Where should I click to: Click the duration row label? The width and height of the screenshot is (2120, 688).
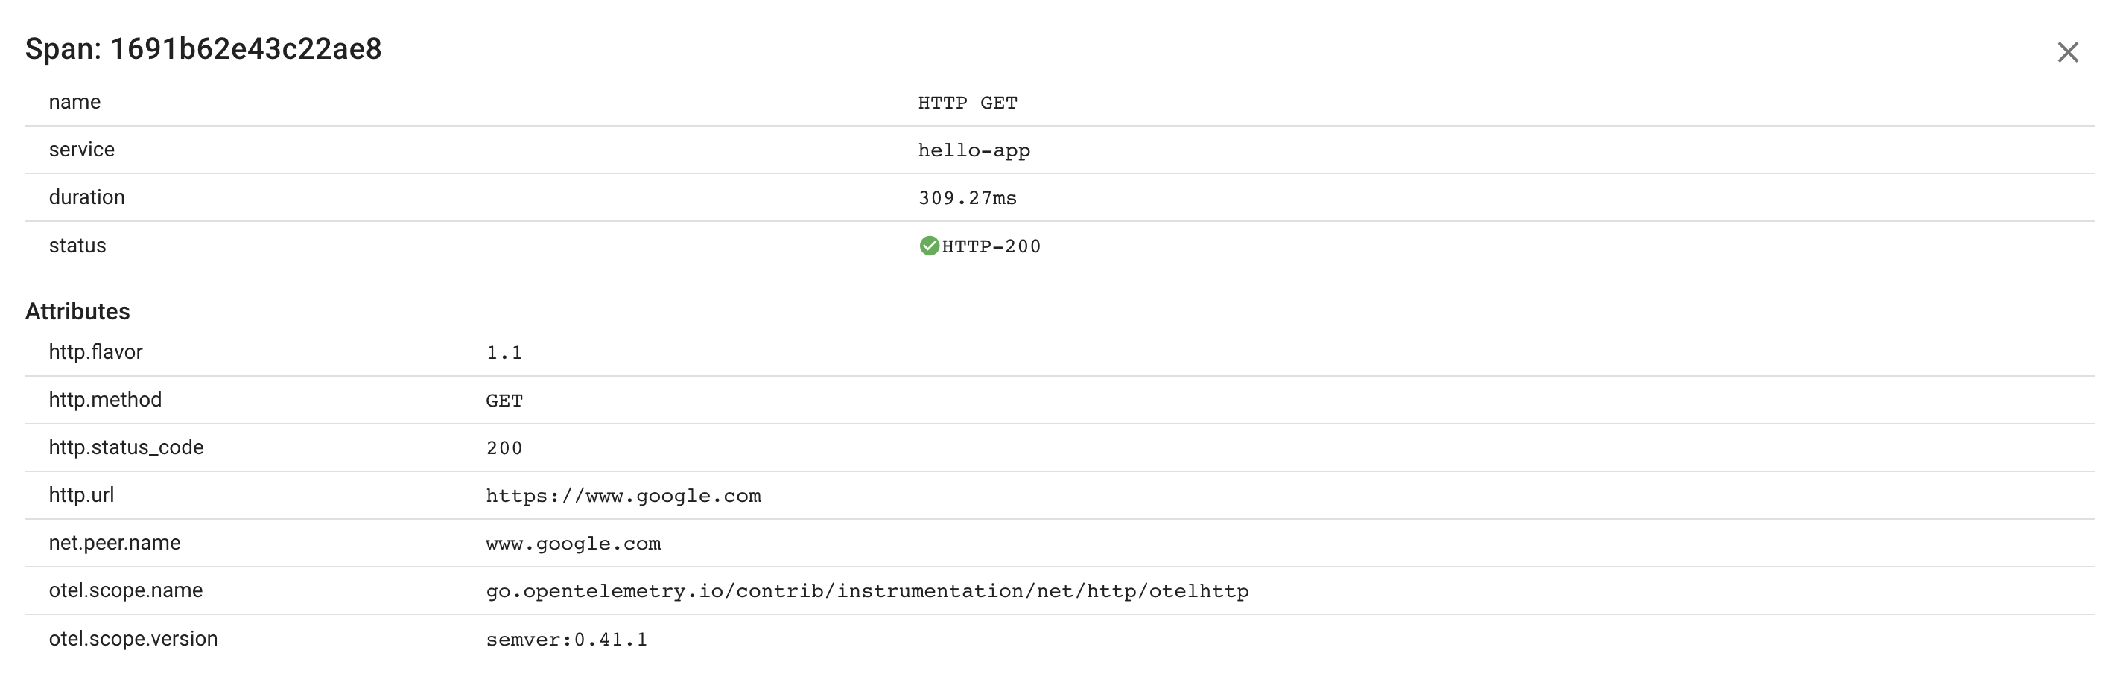[86, 197]
